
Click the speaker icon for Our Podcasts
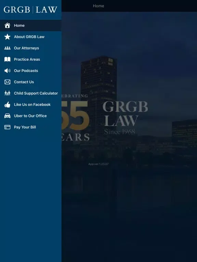point(8,71)
